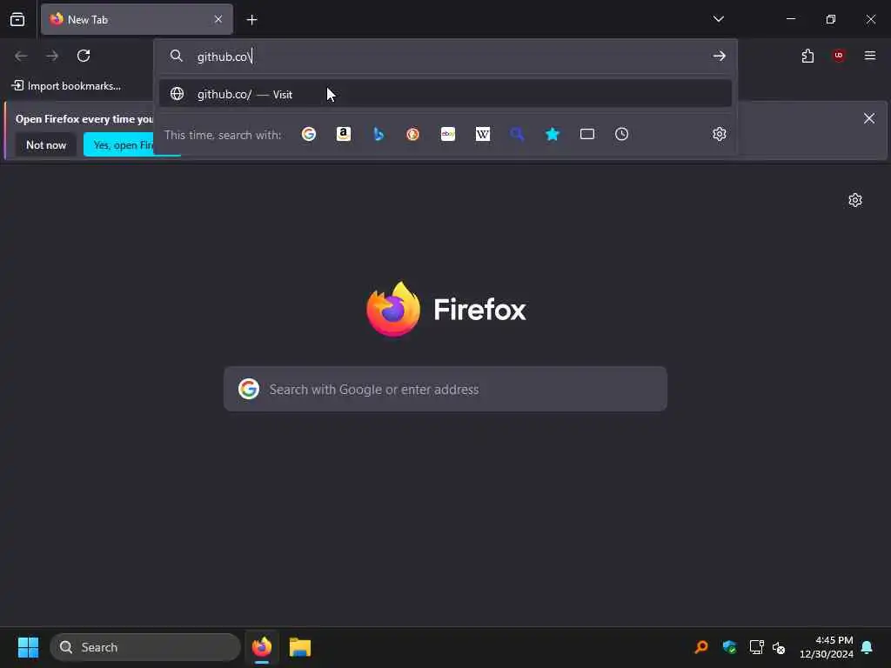891x668 pixels.
Task: Open the uBlock Origin extension icon
Action: 839,56
